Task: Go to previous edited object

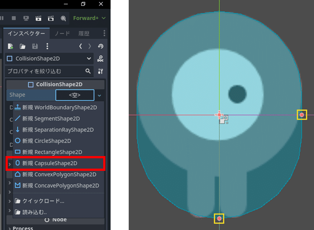Action: [x=81, y=47]
